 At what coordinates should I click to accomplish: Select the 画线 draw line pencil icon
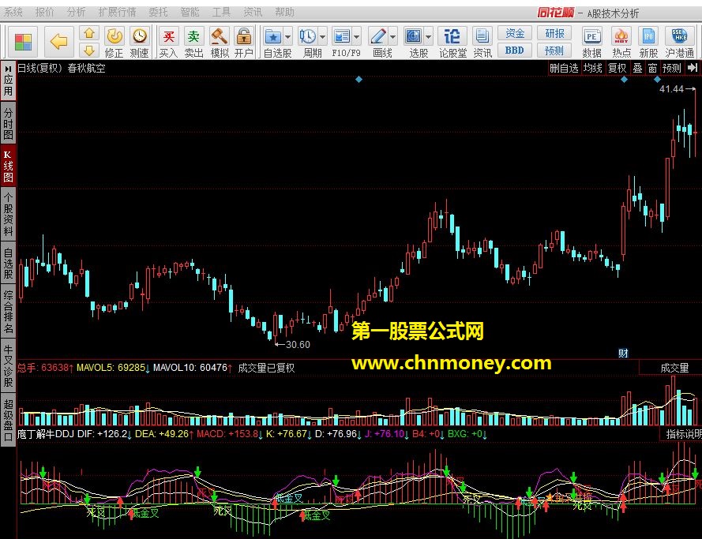pyautogui.click(x=378, y=37)
